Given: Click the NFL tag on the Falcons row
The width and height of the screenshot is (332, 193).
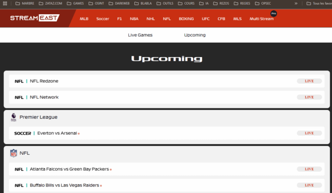Looking at the screenshot, I should (x=19, y=169).
